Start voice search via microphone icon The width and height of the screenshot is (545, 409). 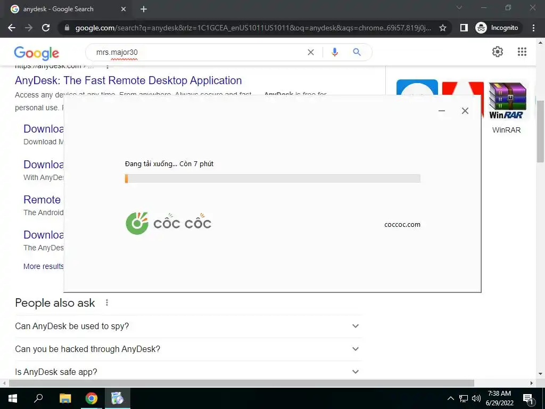coord(334,52)
